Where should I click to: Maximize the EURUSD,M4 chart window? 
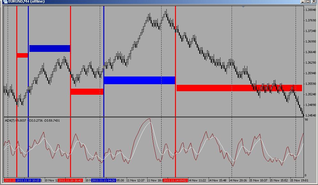[308, 1]
